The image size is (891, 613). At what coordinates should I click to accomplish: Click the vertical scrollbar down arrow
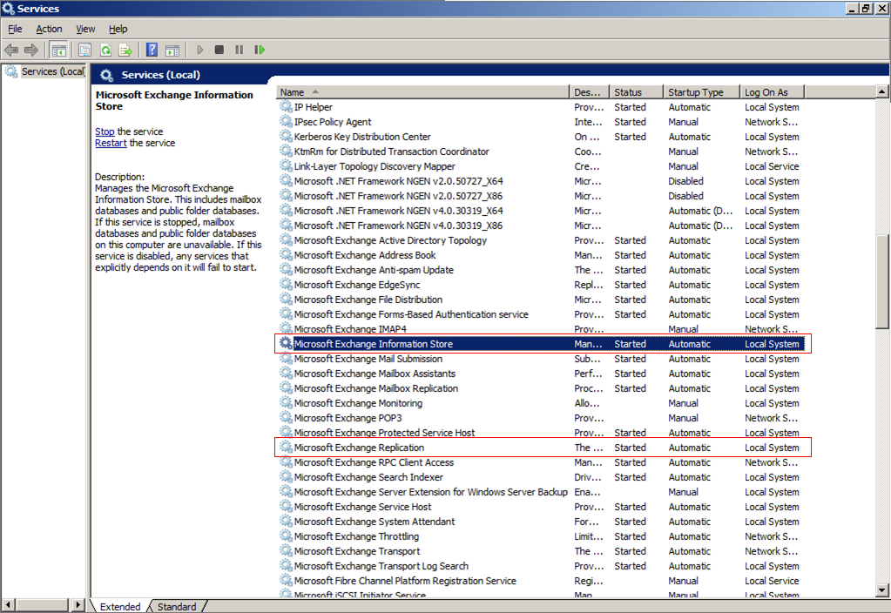882,590
